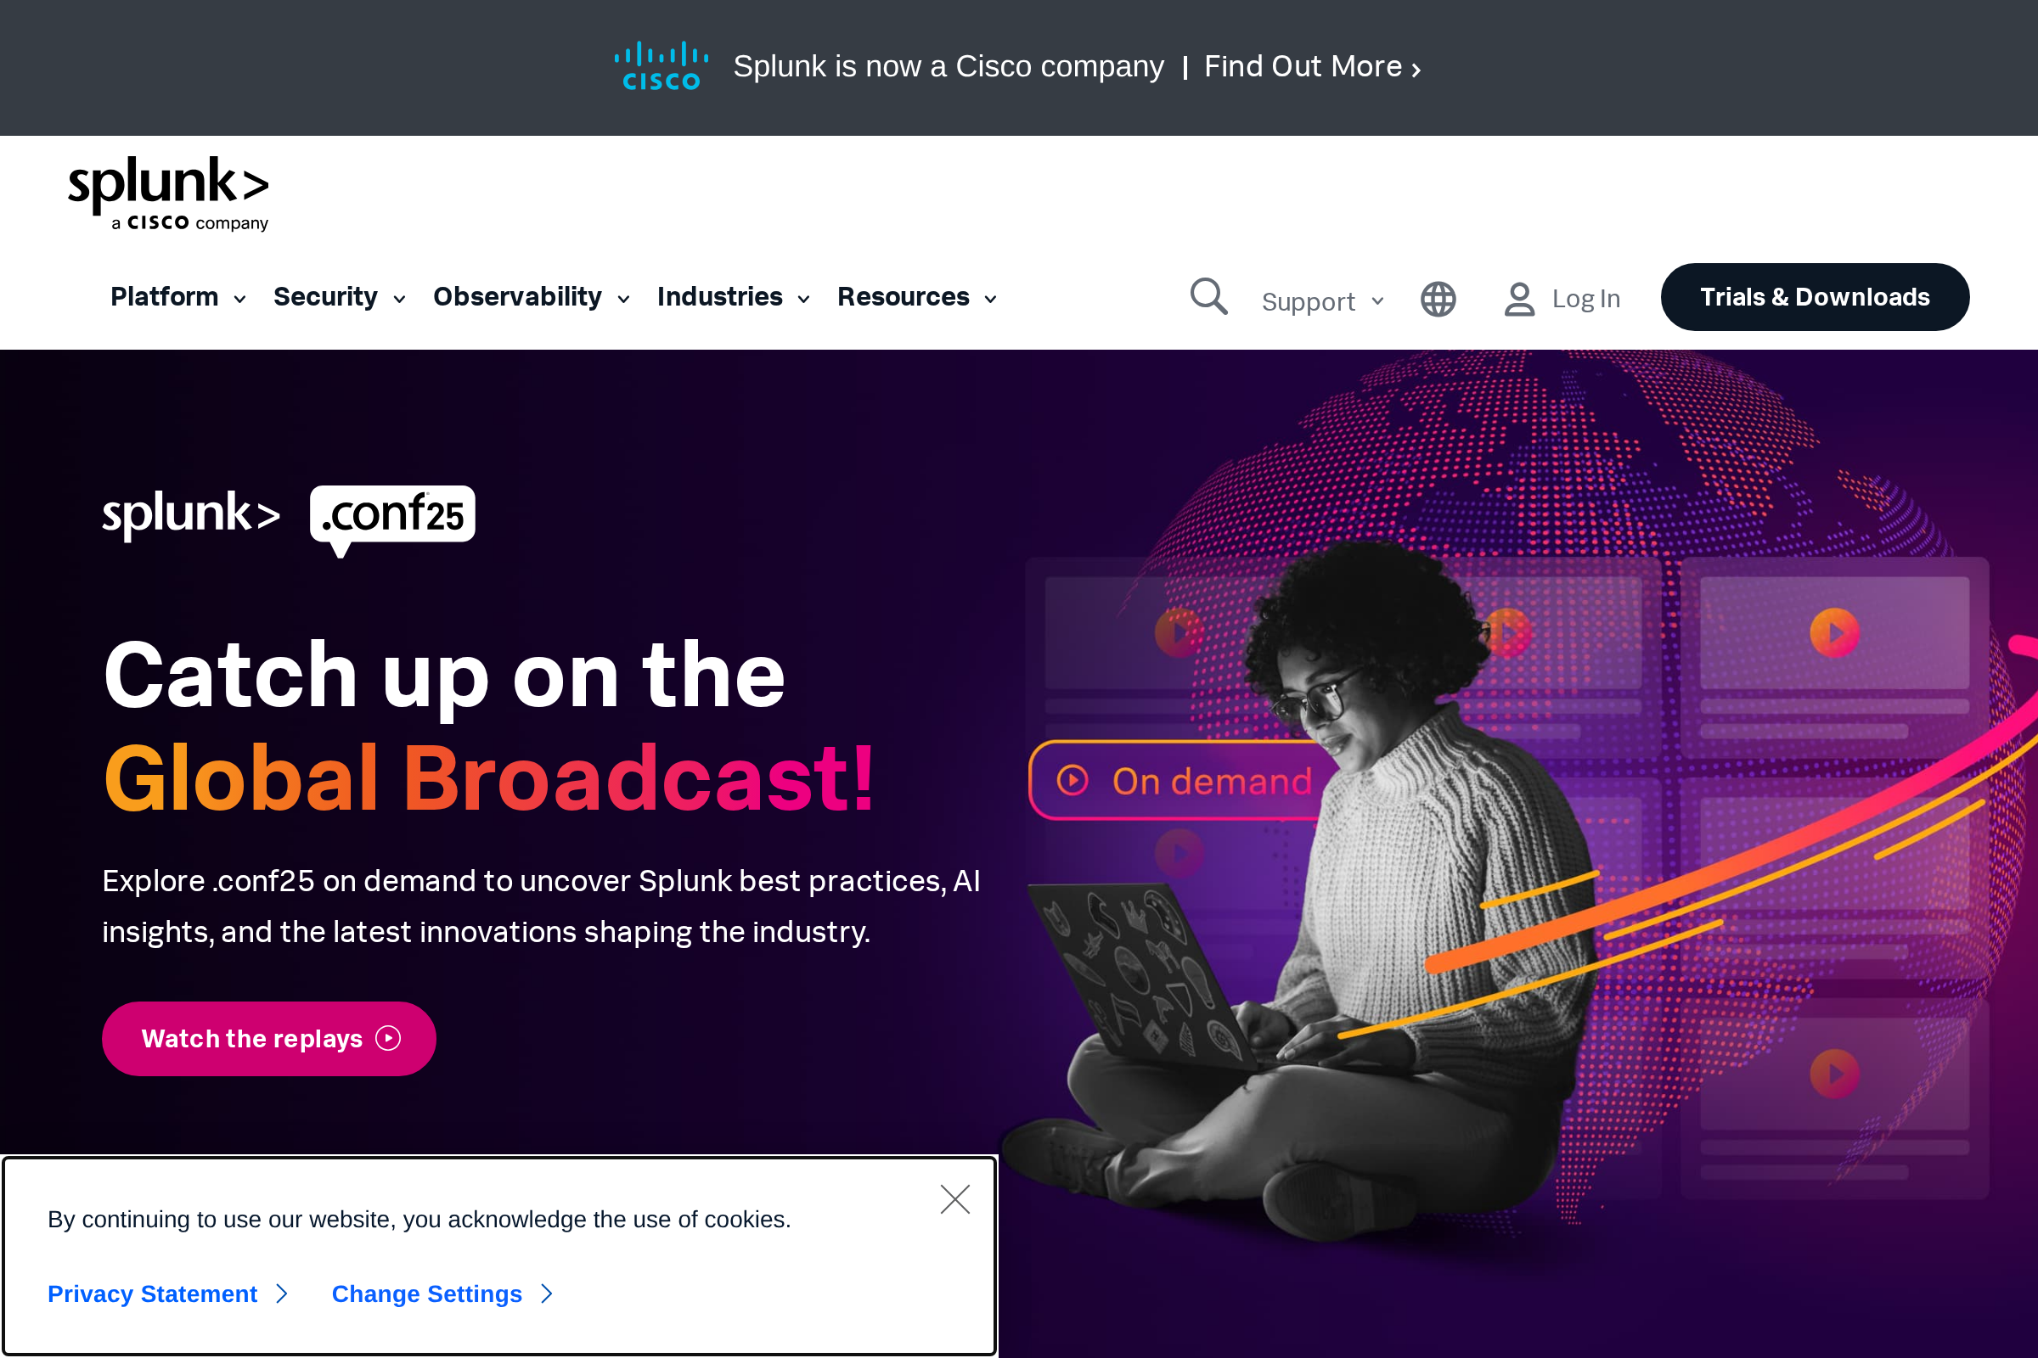Click the Trials & Downloads button
Viewport: 2038px width, 1358px height.
[1815, 297]
